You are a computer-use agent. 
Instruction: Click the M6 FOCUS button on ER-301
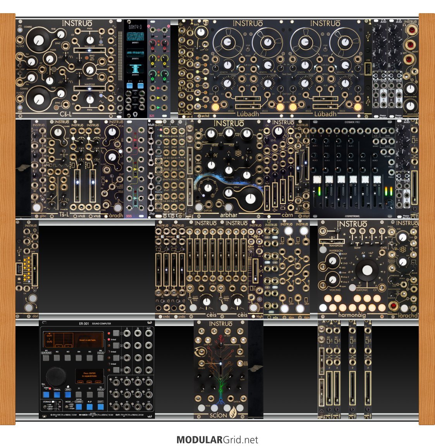101,357
